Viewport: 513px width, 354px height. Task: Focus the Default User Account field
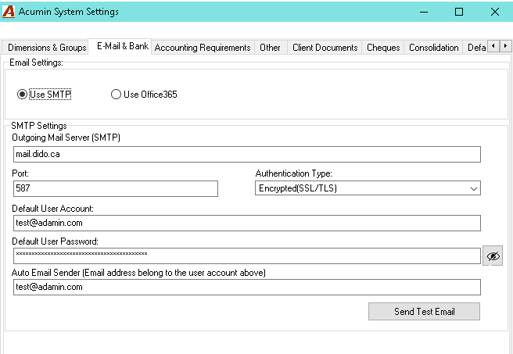(x=247, y=223)
